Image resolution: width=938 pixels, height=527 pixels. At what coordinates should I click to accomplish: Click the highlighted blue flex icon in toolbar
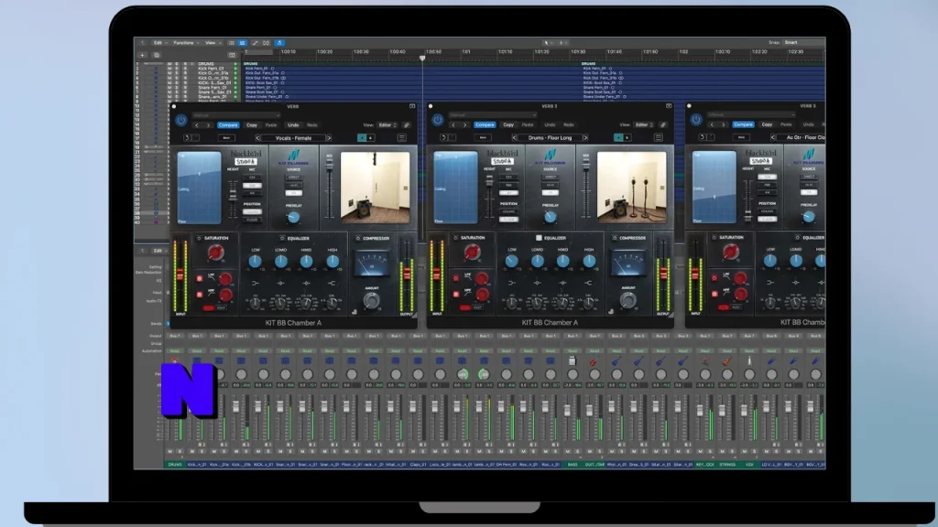coord(279,43)
